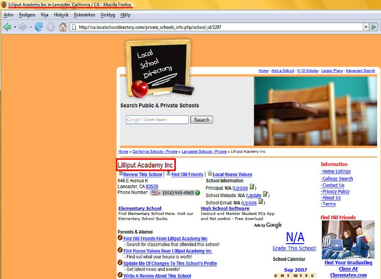381x279 pixels.
Task: Expand the address bar history dropdown
Action: 365,27
